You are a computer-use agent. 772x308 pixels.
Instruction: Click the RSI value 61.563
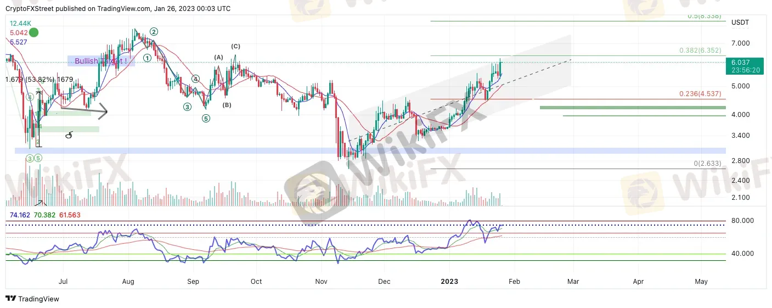click(x=70, y=215)
